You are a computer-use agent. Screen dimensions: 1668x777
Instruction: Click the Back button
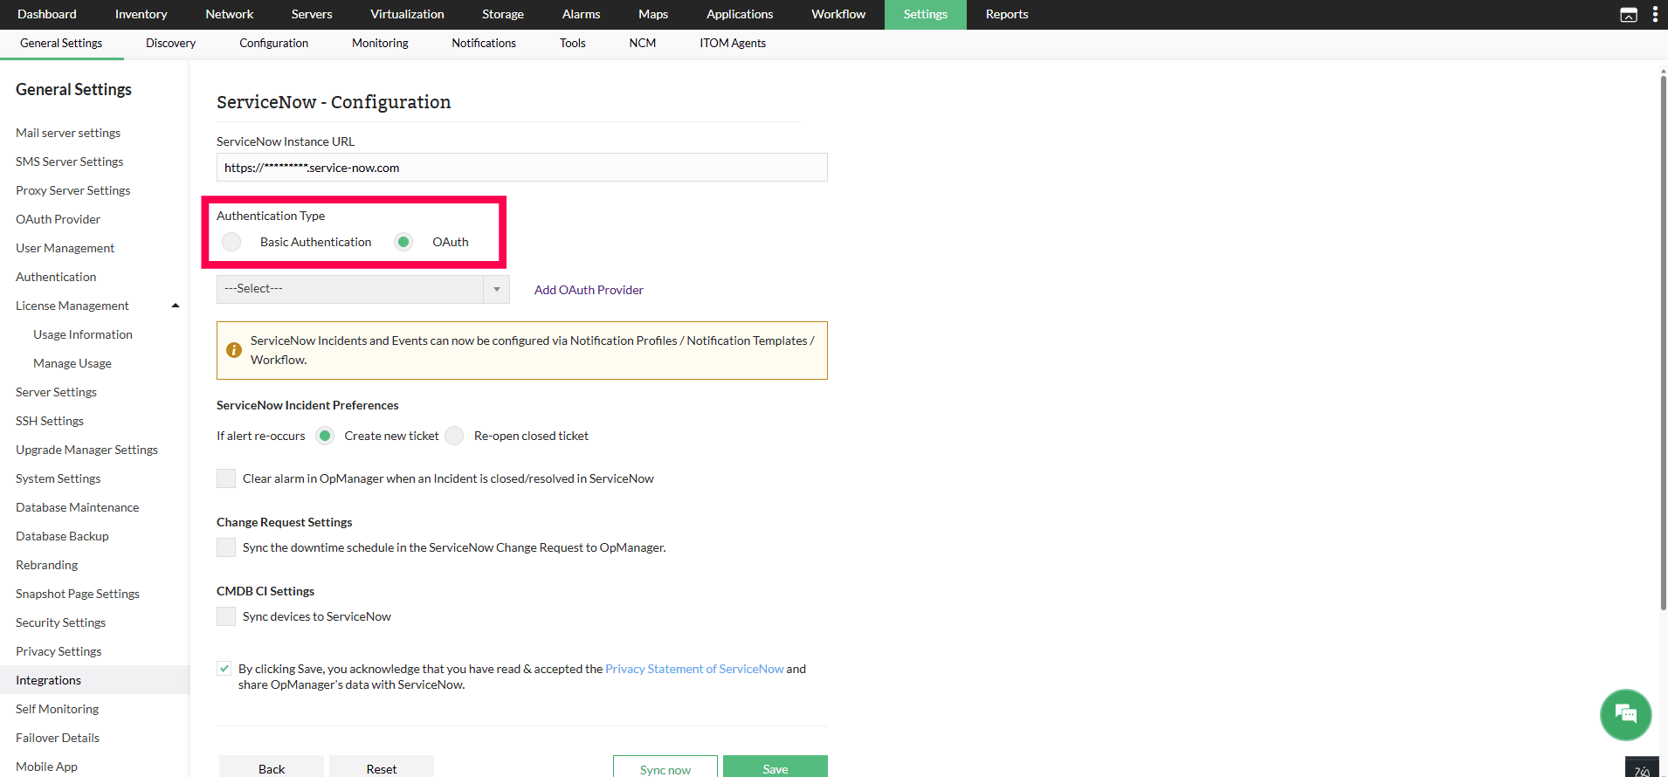272,767
